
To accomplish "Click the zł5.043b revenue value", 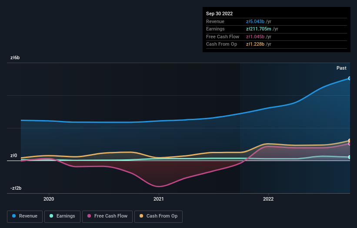I will (255, 21).
